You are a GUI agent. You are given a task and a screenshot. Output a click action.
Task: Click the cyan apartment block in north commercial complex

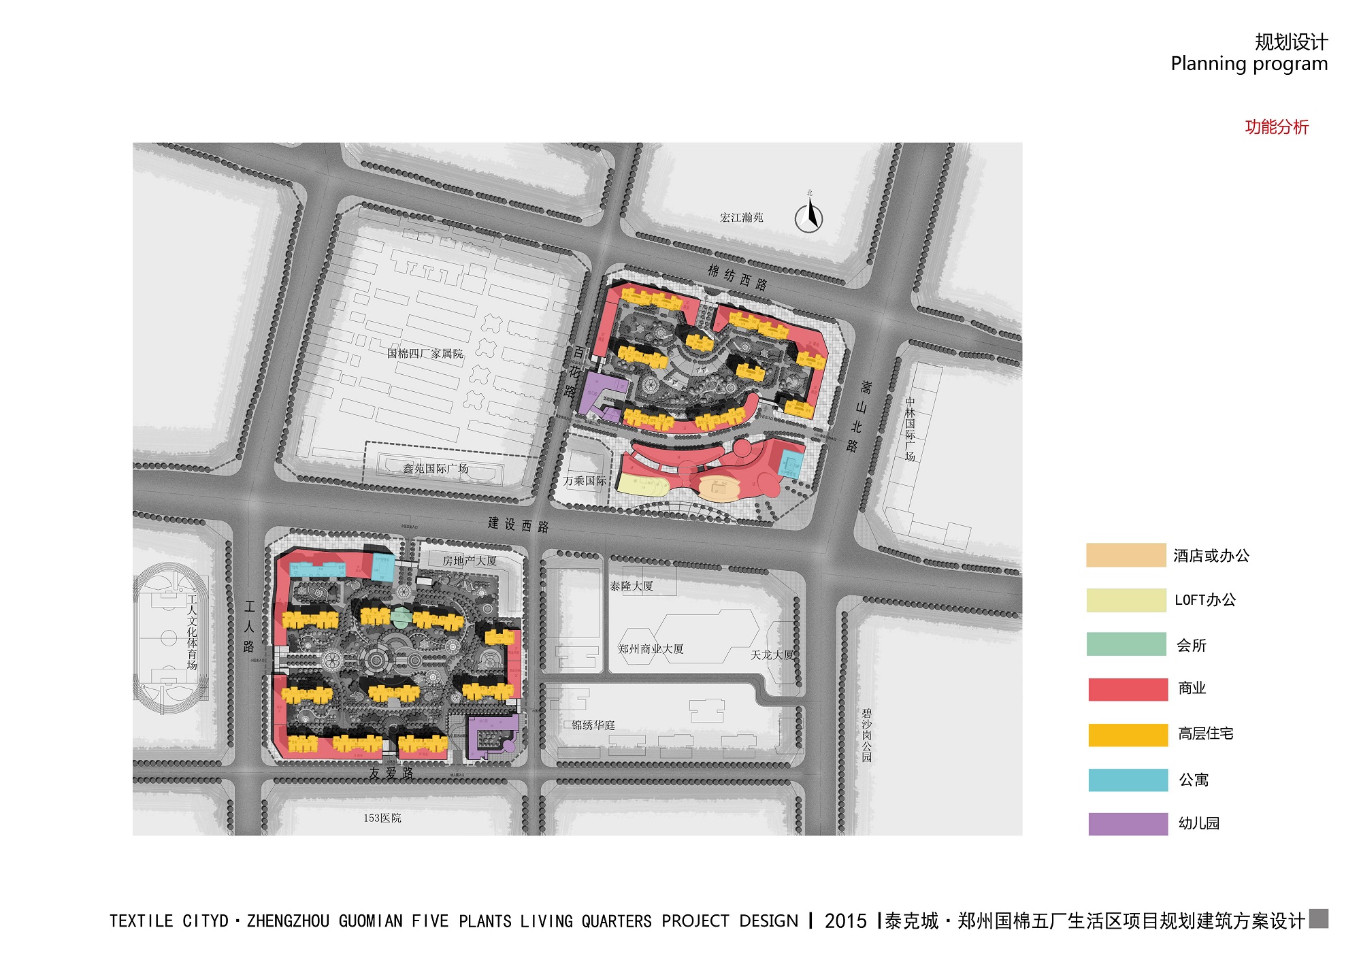[790, 463]
